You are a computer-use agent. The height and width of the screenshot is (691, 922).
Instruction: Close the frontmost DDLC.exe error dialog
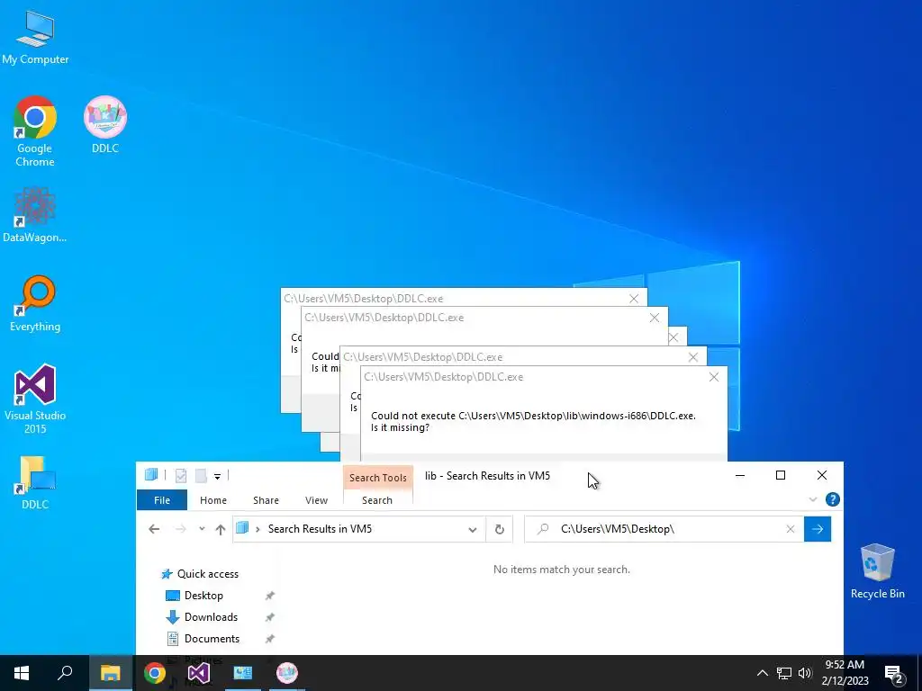coord(714,377)
